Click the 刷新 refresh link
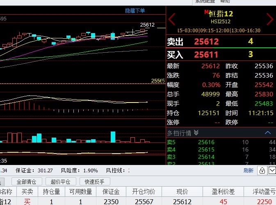The height and width of the screenshot is (205, 276). click(249, 170)
